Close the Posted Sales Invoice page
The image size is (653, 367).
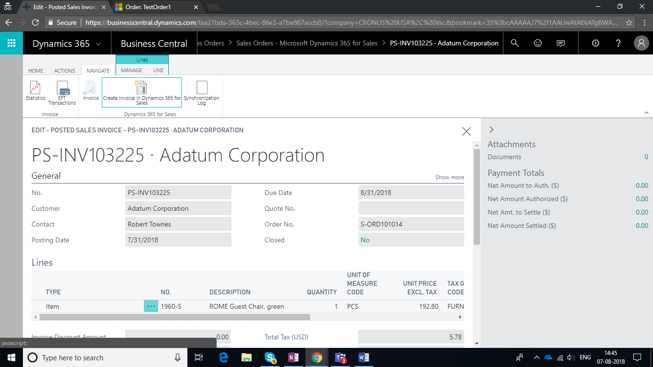point(467,131)
